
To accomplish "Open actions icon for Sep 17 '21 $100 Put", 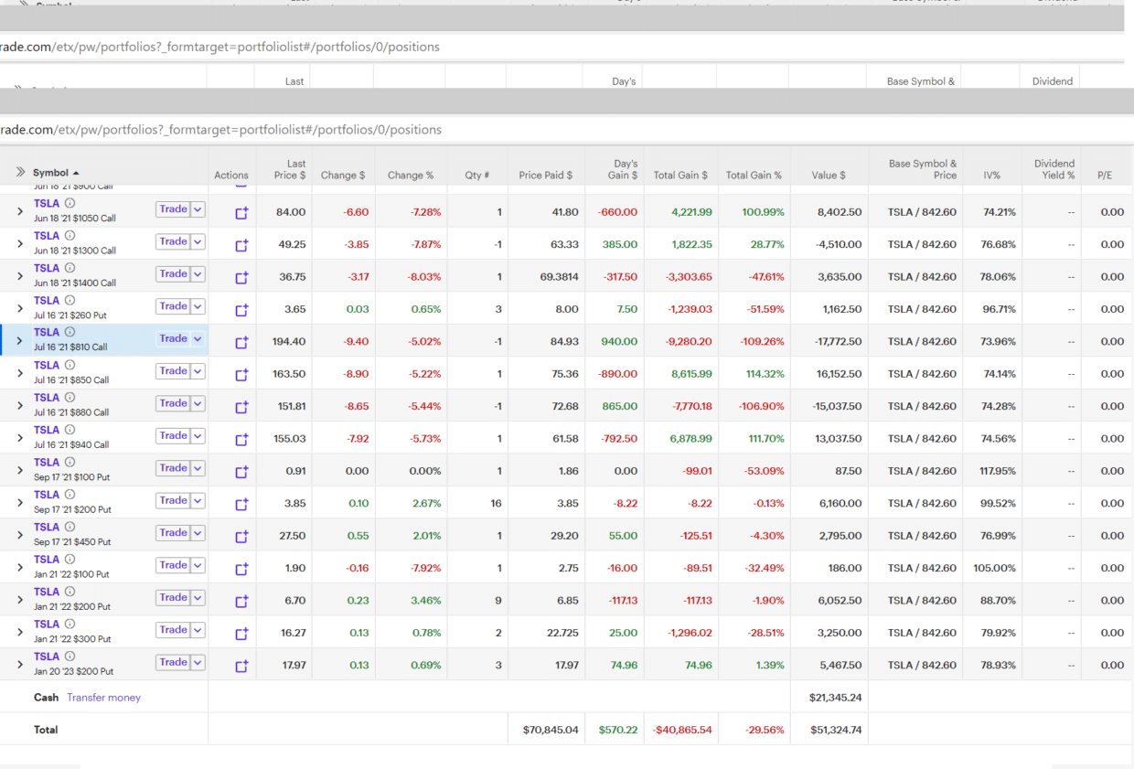I will pos(241,472).
